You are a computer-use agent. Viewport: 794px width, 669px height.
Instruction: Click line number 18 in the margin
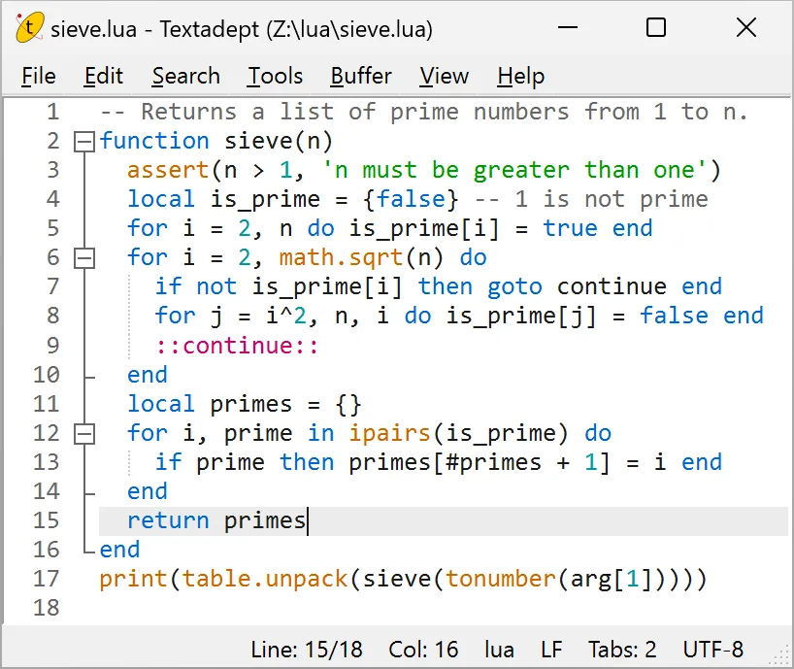click(x=46, y=608)
